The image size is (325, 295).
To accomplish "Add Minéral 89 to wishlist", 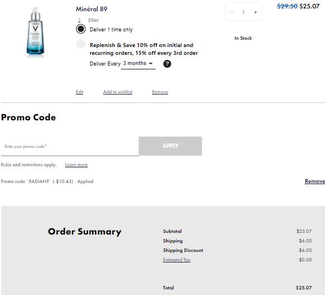I will pyautogui.click(x=117, y=92).
